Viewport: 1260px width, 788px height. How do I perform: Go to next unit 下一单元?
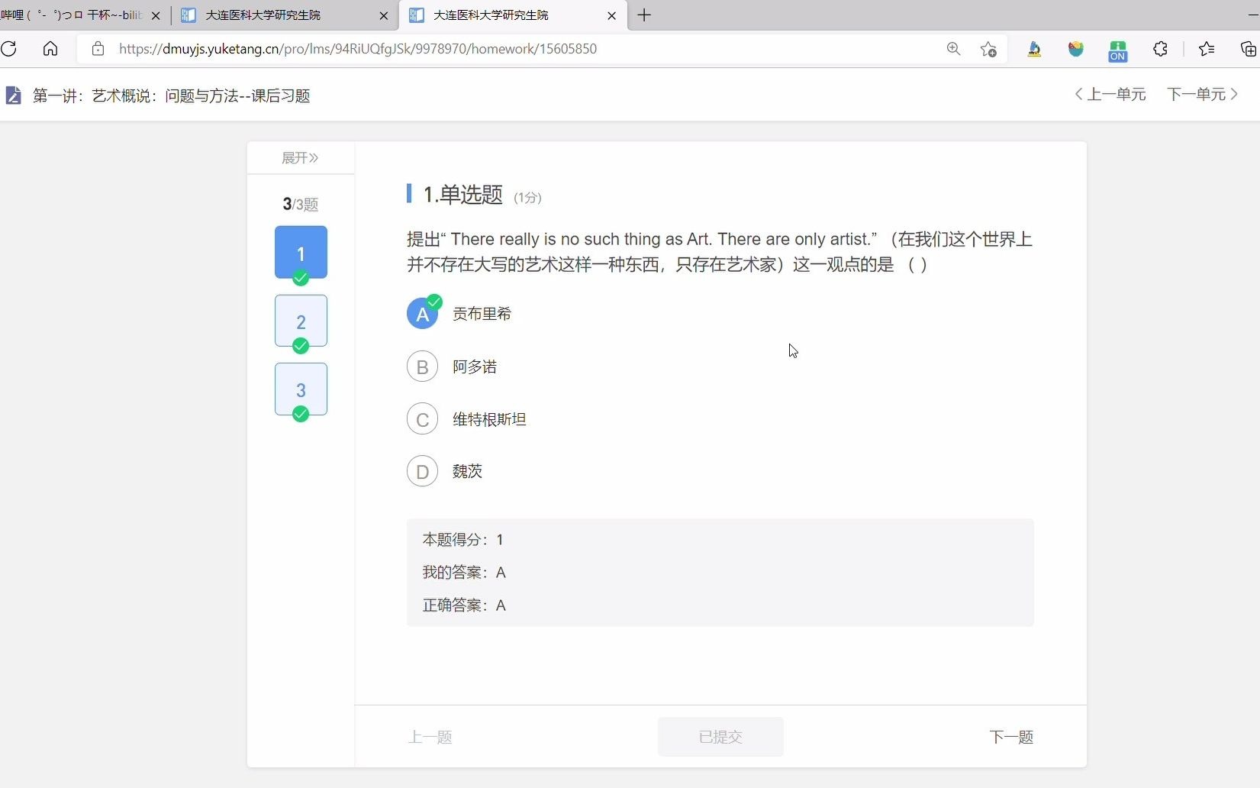point(1203,94)
